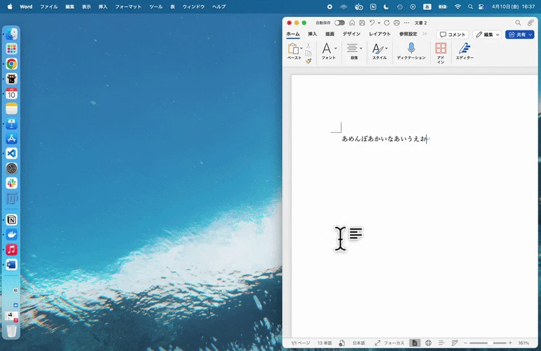
Task: Open Spotlight search in the macOS menu bar
Action: coord(470,7)
